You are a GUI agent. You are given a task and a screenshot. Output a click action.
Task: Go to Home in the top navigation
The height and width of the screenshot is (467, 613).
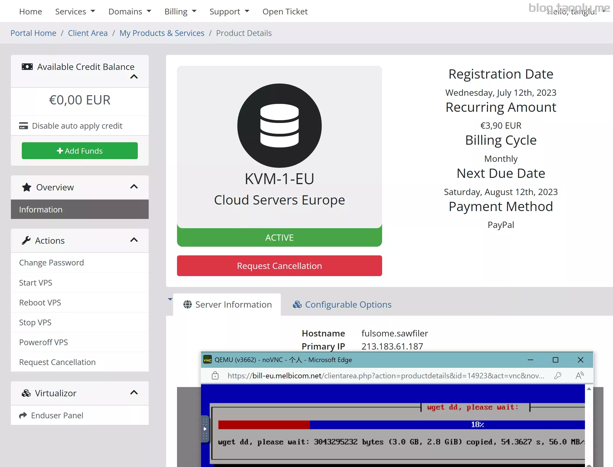point(31,11)
